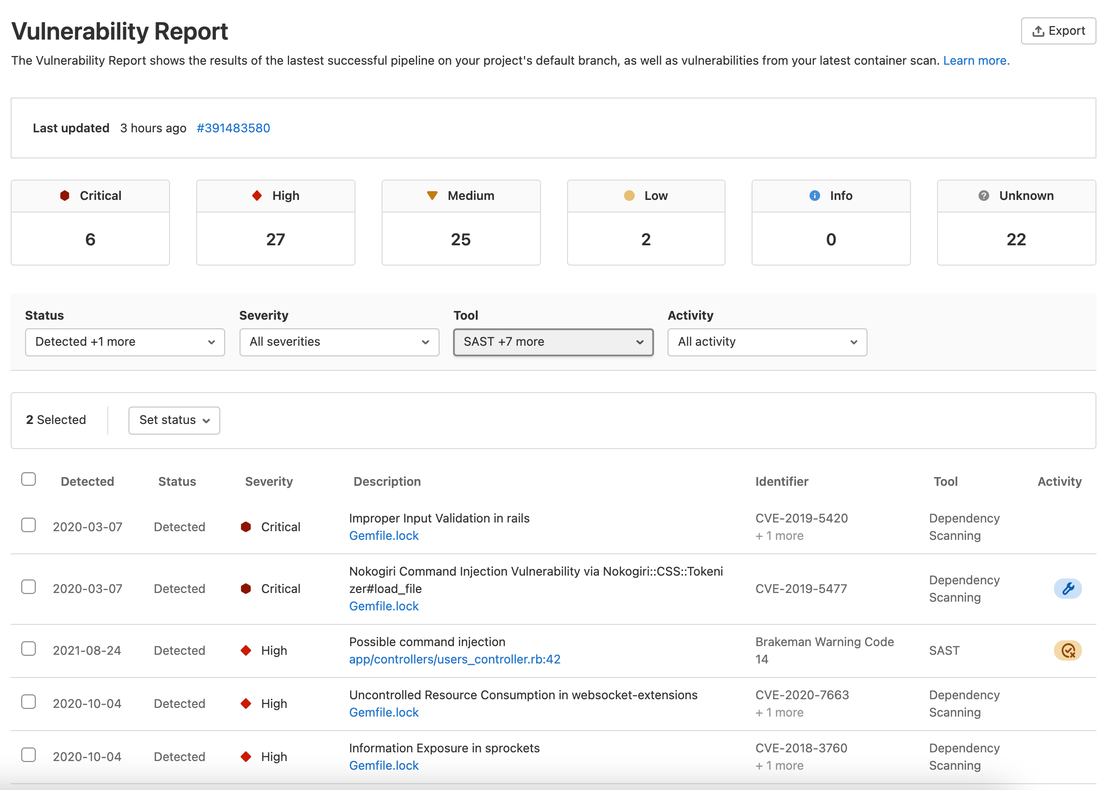Click the Low severity circle icon
Screen dimensions: 1109x790
click(x=630, y=195)
